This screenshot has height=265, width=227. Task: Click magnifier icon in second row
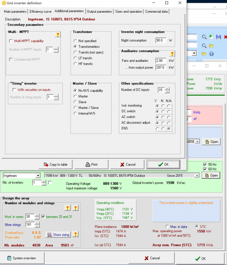tap(204, 46)
